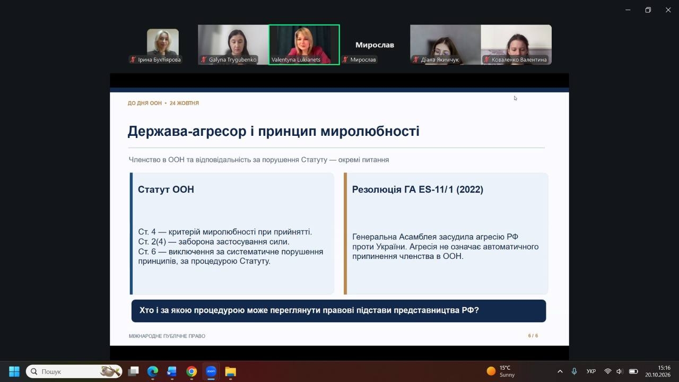Select Мирослав participant tile
Viewport: 679px width, 382px height.
[375, 45]
